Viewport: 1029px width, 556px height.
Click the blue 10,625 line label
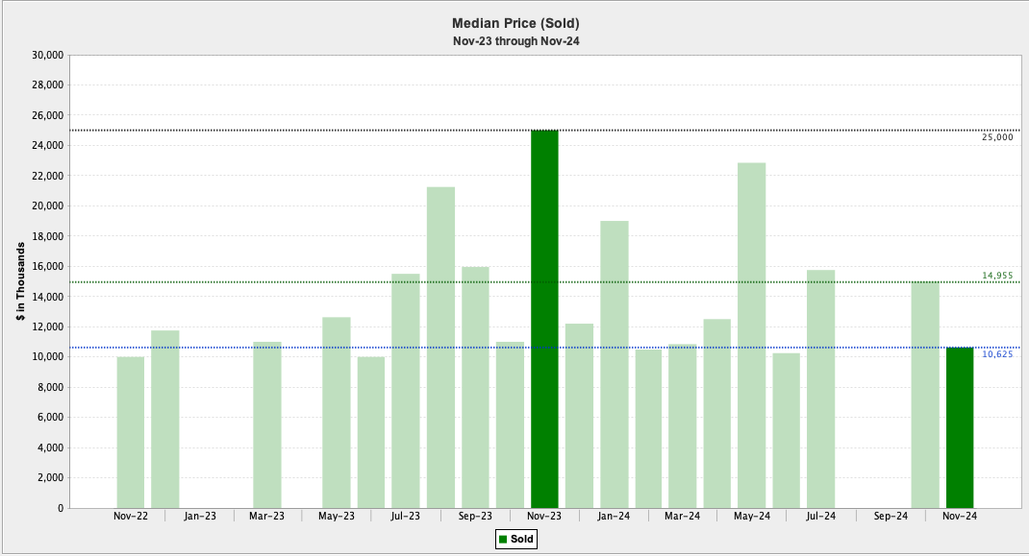(997, 354)
